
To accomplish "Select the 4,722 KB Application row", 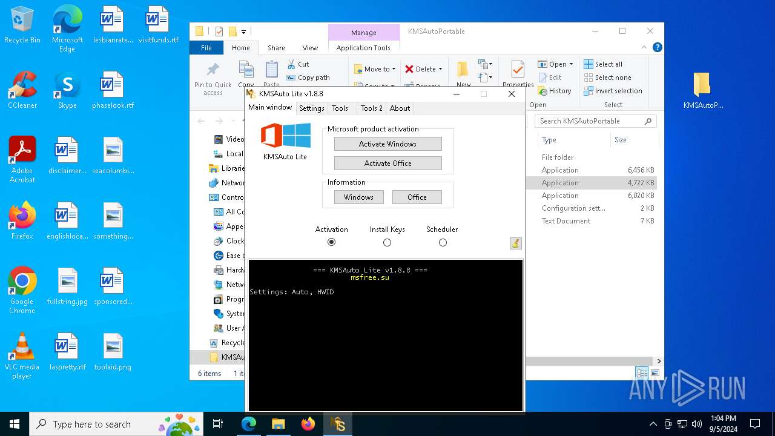I will pos(592,183).
